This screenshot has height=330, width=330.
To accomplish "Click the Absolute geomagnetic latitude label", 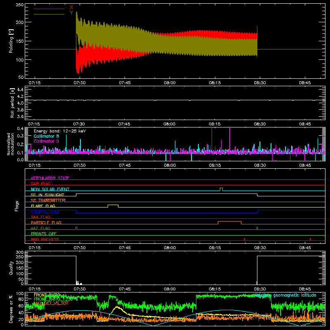I will tap(285, 295).
